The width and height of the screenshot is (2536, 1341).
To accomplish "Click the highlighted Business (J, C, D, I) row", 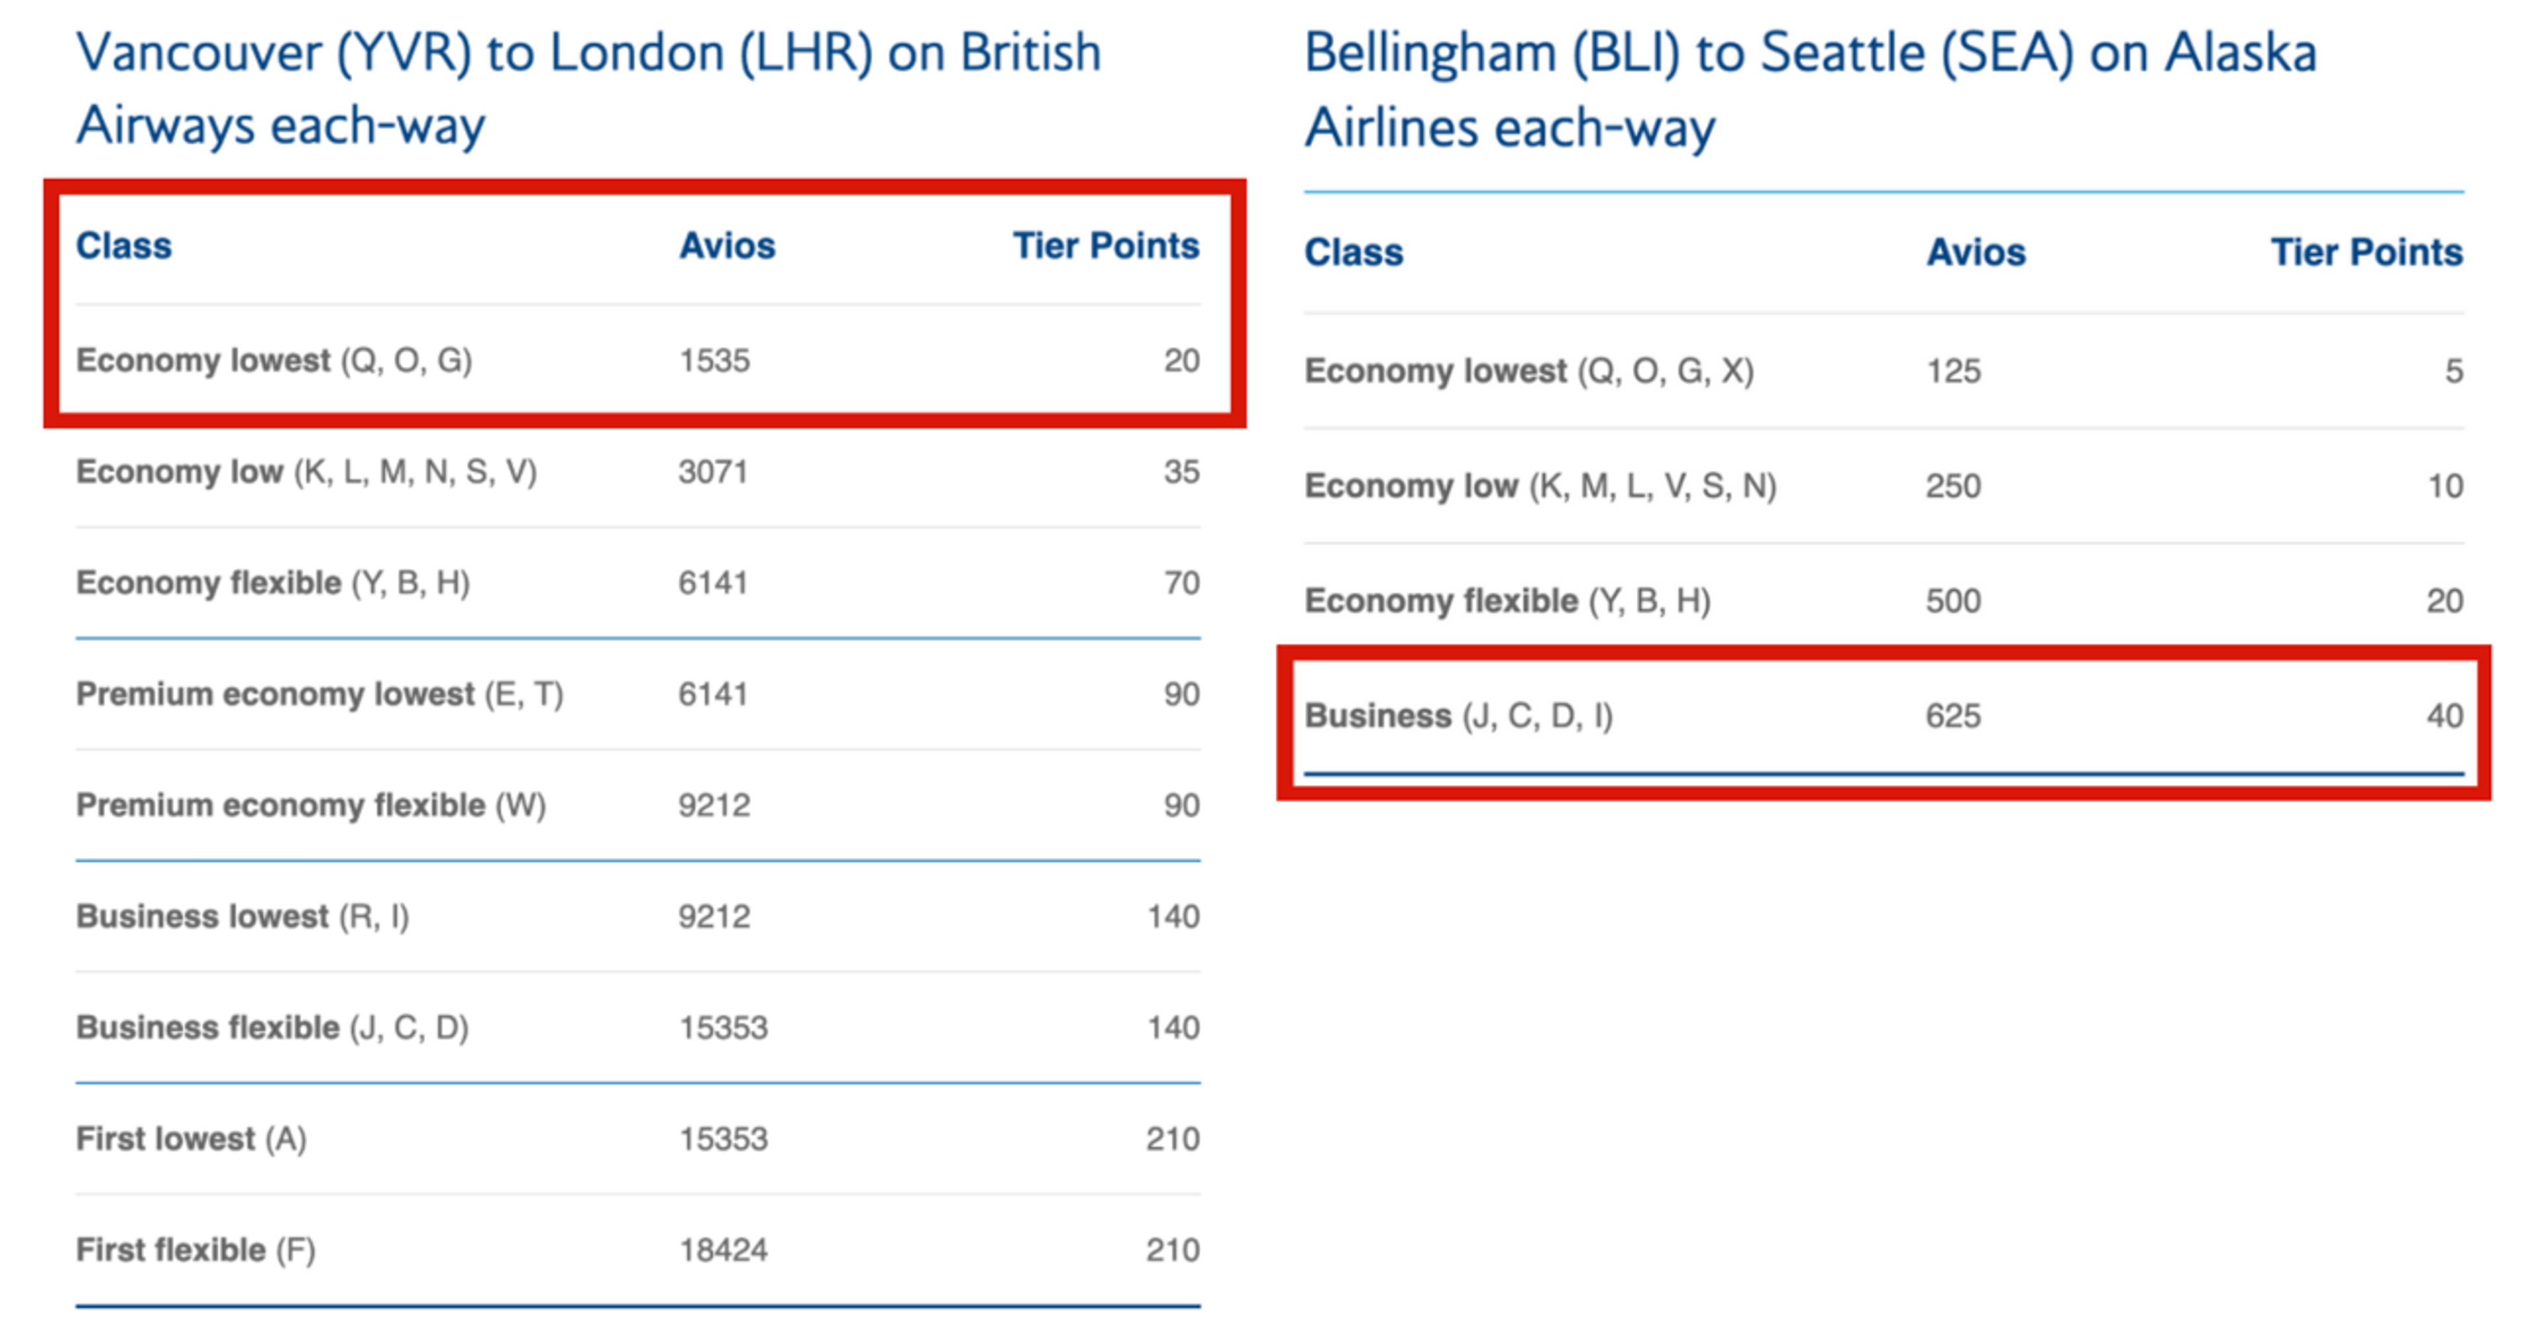I will click(1884, 716).
